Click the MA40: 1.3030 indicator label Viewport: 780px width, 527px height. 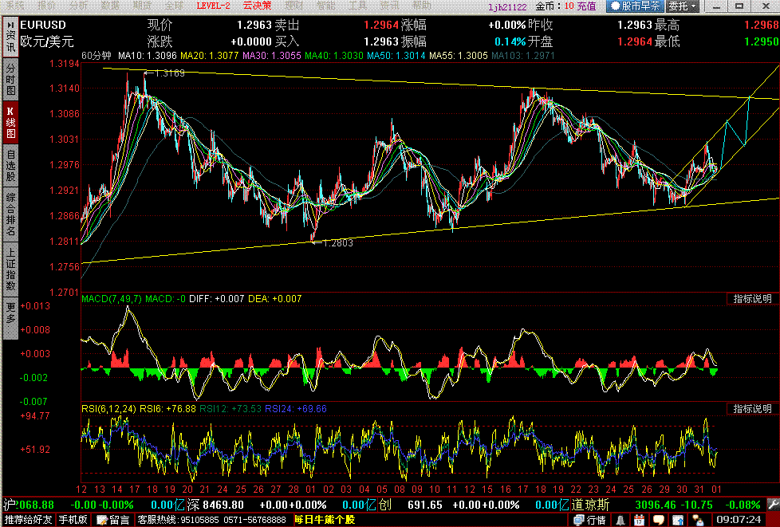click(x=334, y=56)
